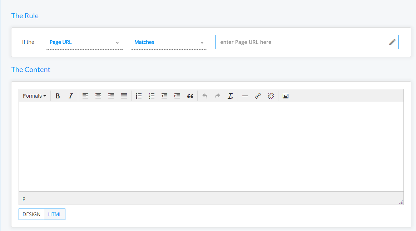Decrease indent of paragraph
The height and width of the screenshot is (231, 416).
pos(164,96)
